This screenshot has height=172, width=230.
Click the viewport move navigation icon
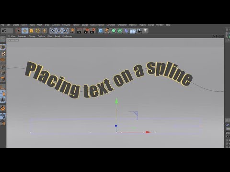214,36
